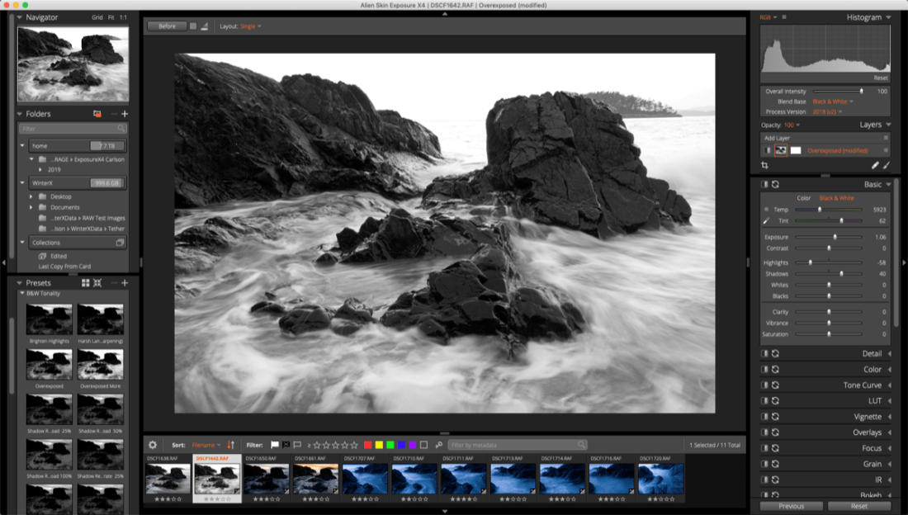The width and height of the screenshot is (908, 515).
Task: Filter by the red color label swatch
Action: click(368, 445)
